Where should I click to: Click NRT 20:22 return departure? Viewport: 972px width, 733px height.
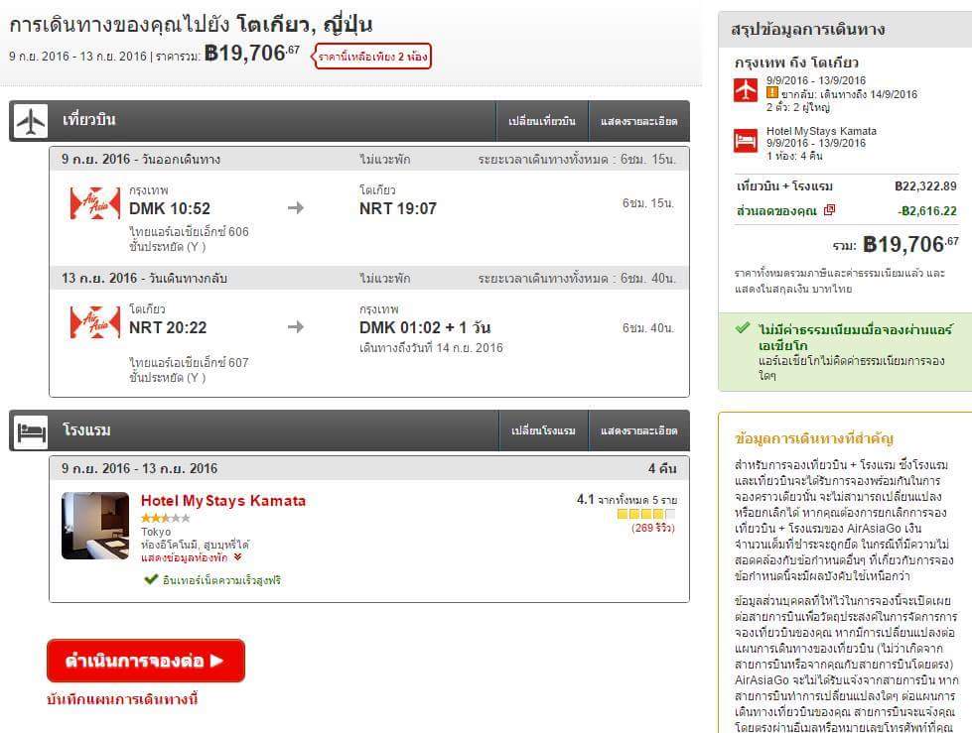click(168, 327)
